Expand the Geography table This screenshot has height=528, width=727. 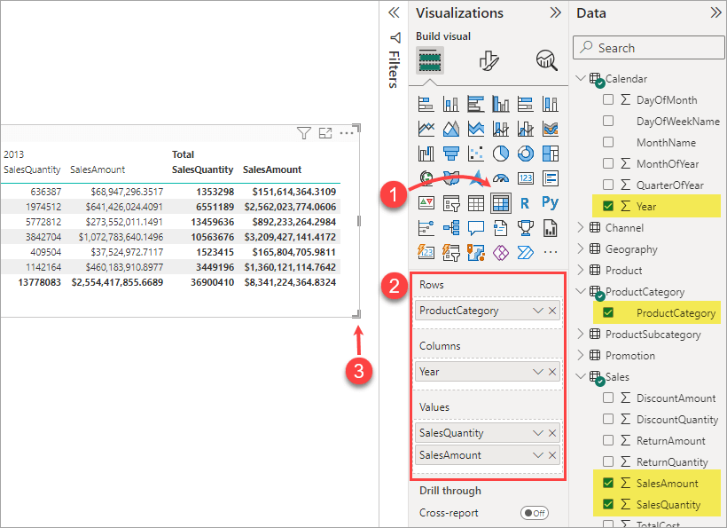581,248
